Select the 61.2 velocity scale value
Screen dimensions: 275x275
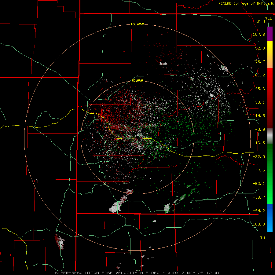point(260,75)
